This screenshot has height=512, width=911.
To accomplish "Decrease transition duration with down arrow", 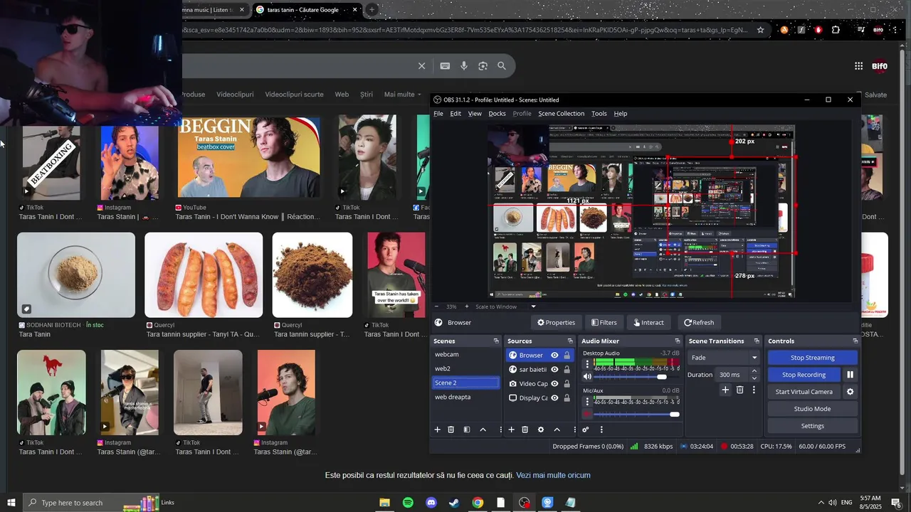I will [754, 378].
